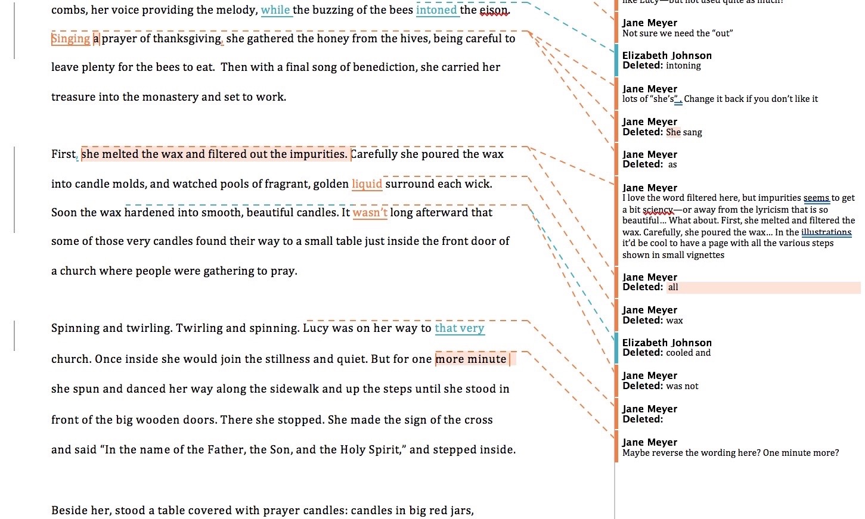Click the inserted word "while" in the document
Screen dimensions: 865x519
[275, 10]
